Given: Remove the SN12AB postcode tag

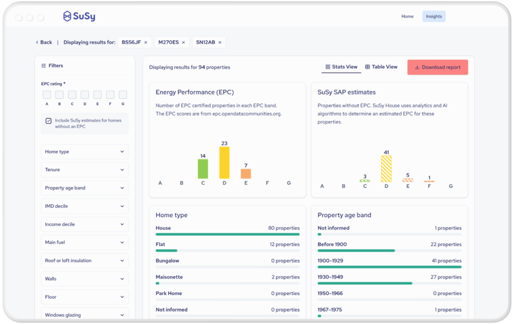Looking at the screenshot, I should click(220, 42).
